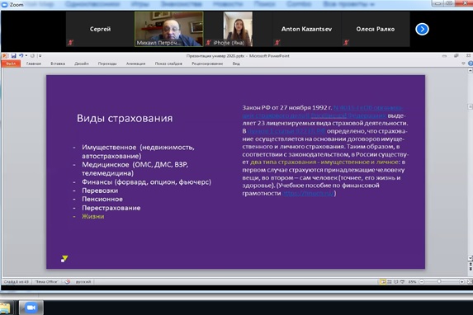
Task: Open the Вставка ribbon tab
Action: 58,63
